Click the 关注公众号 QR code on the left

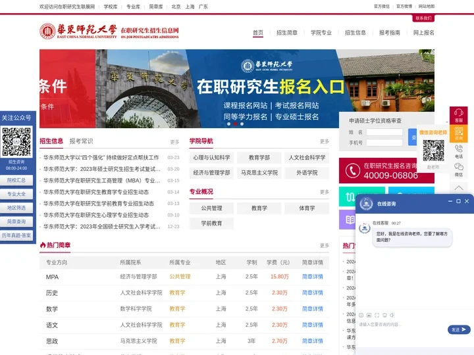[x=16, y=141]
